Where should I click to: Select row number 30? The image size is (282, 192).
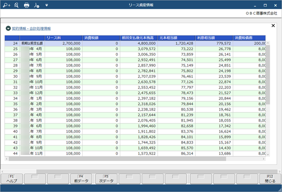[x=12, y=76]
